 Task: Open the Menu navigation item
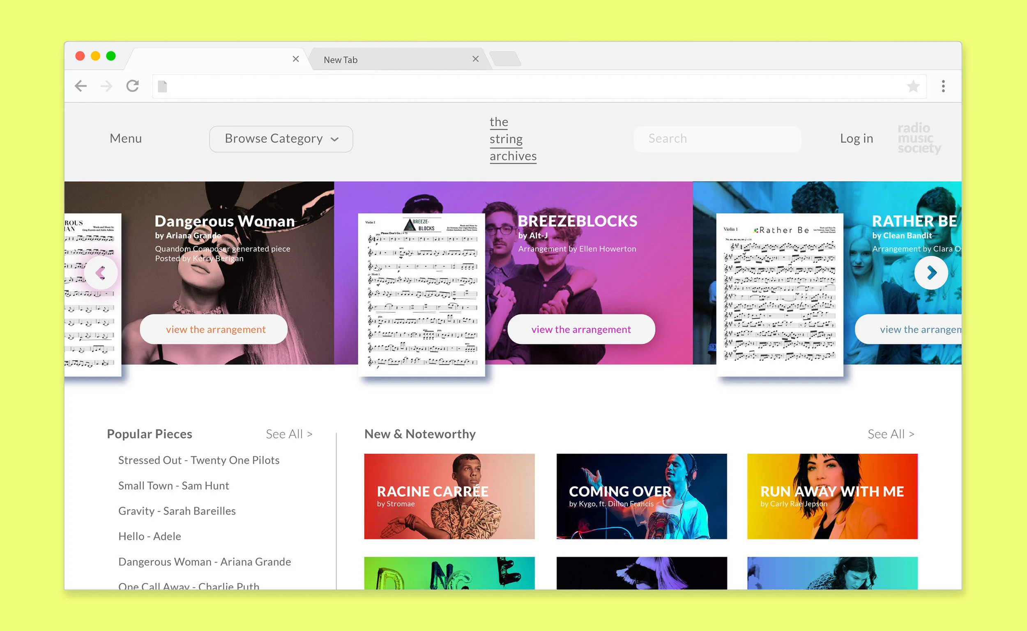[125, 139]
